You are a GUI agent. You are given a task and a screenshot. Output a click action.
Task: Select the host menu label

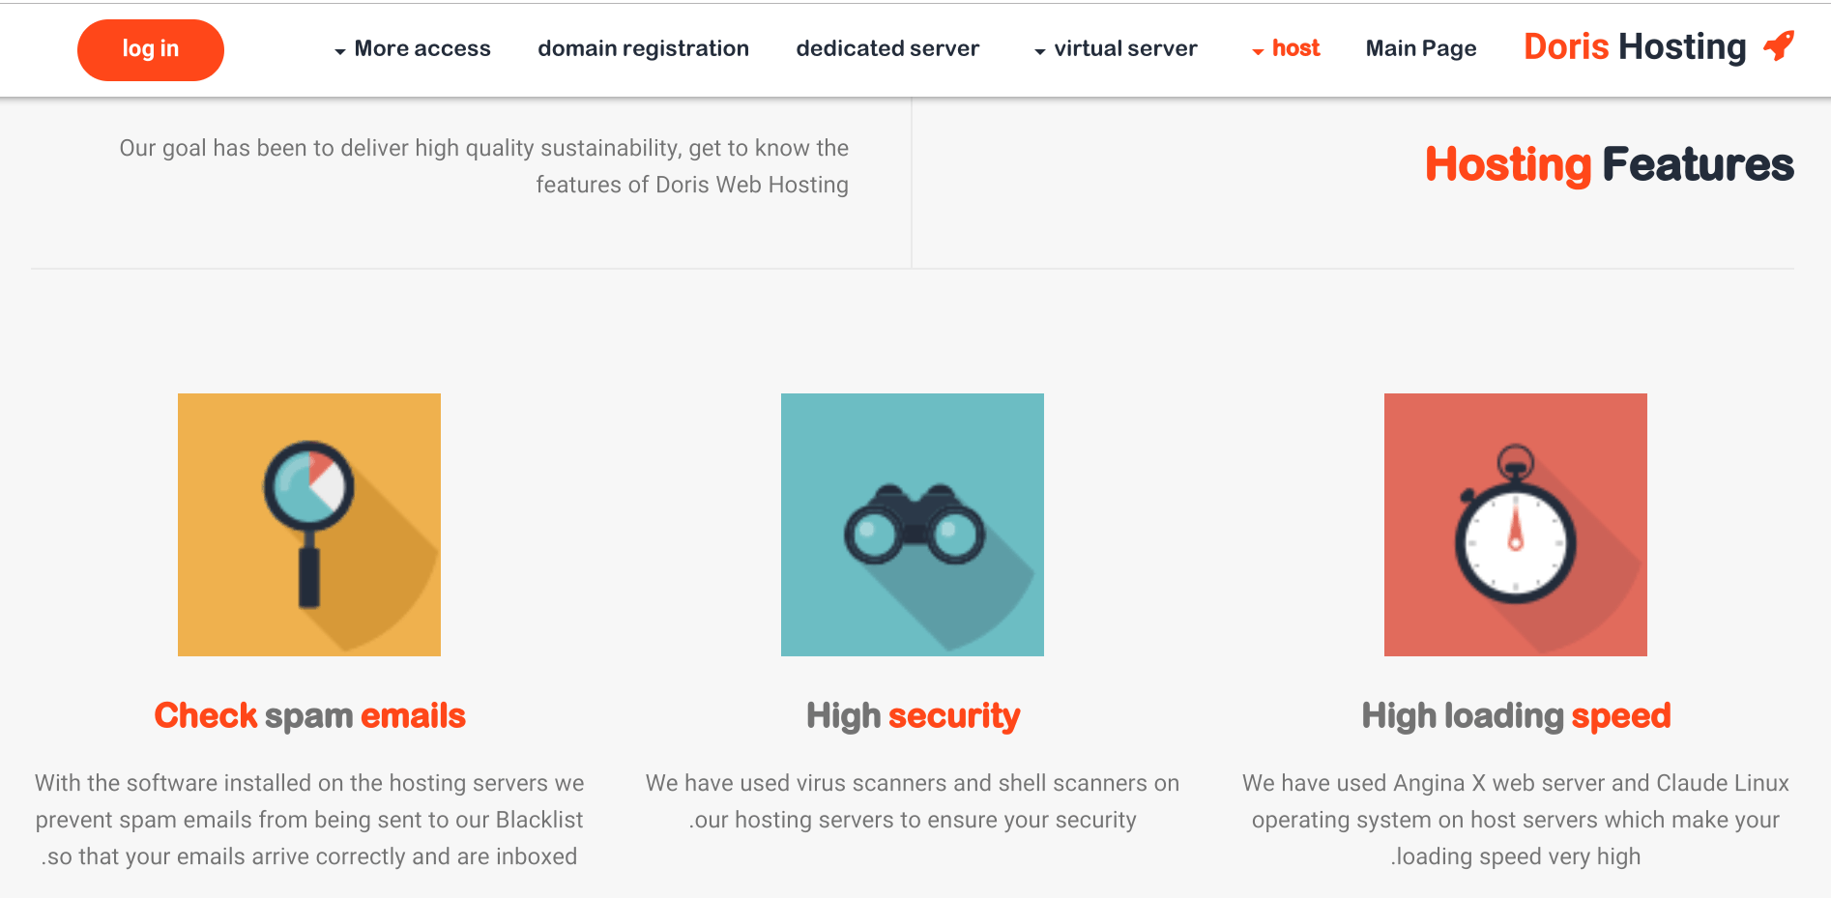pos(1295,48)
